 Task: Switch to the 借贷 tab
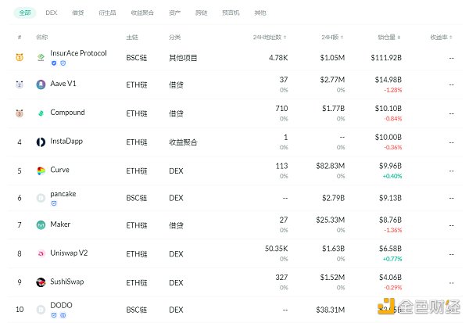77,13
